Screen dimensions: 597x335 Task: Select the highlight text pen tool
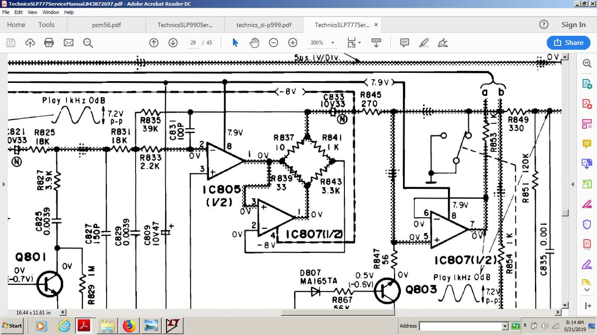click(423, 43)
